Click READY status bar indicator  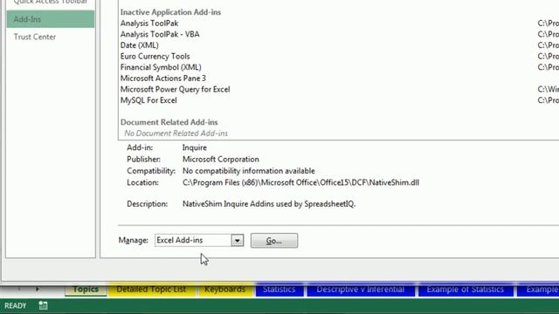[16, 306]
